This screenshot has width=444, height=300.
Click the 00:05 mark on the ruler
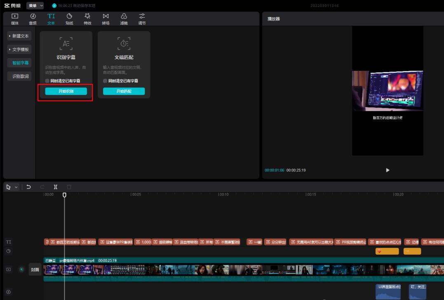[x=136, y=195]
